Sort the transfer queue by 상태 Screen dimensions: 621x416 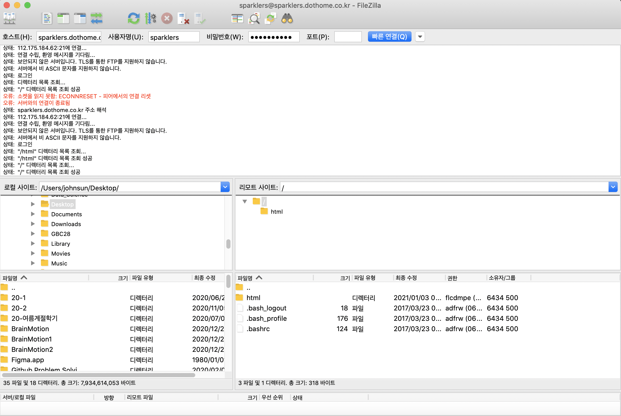click(329, 397)
